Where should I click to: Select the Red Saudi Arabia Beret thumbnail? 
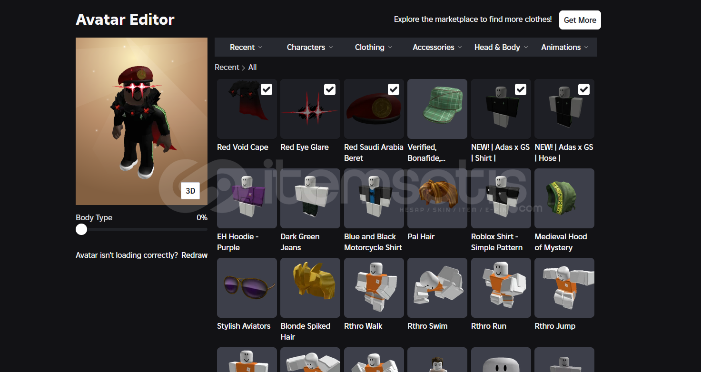[374, 109]
